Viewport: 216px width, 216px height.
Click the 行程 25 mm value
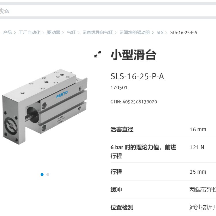pyautogui.click(x=198, y=172)
